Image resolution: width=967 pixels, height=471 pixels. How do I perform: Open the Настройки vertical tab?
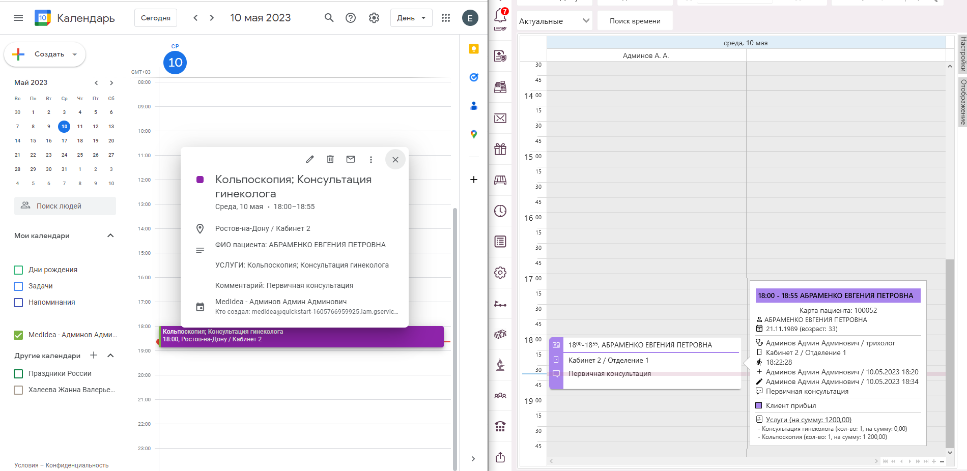(x=962, y=54)
